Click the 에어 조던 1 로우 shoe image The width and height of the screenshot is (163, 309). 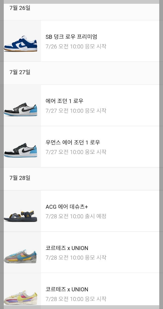click(x=21, y=105)
